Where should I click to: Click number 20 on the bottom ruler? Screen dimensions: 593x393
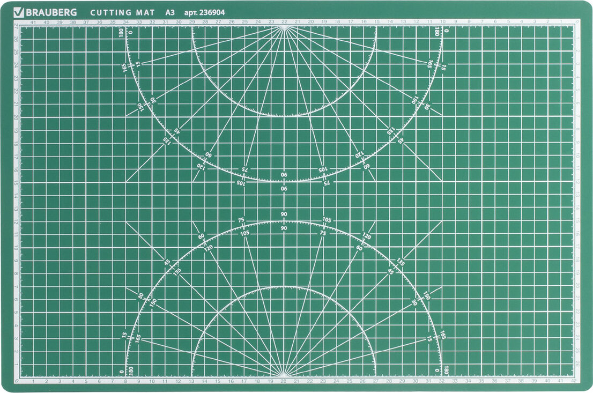tap(283, 381)
